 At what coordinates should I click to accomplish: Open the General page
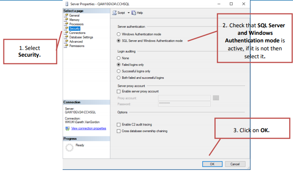(x=74, y=16)
